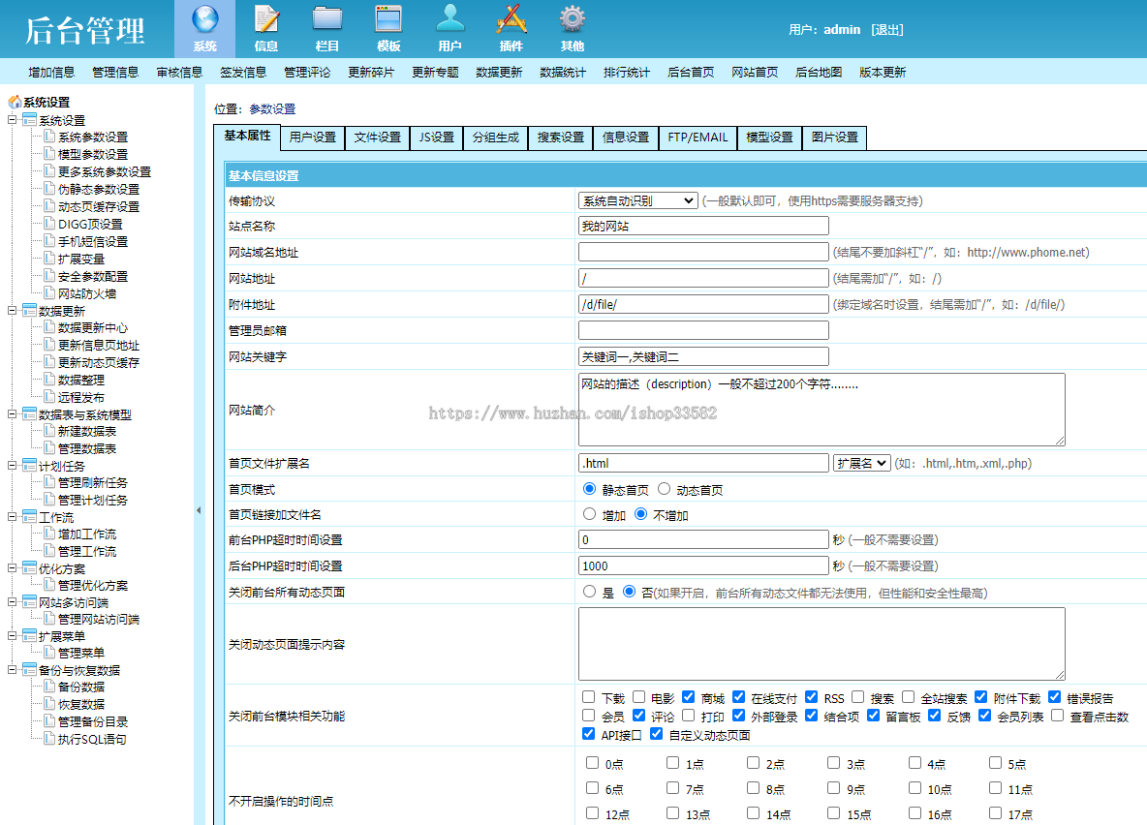
Task: Uncheck the 商城 module checkbox
Action: [x=689, y=696]
